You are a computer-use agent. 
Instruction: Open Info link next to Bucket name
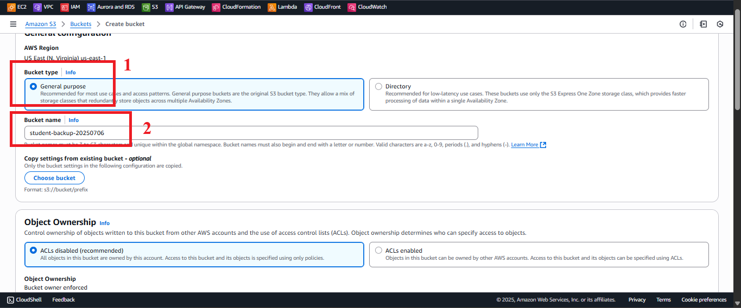pos(74,120)
